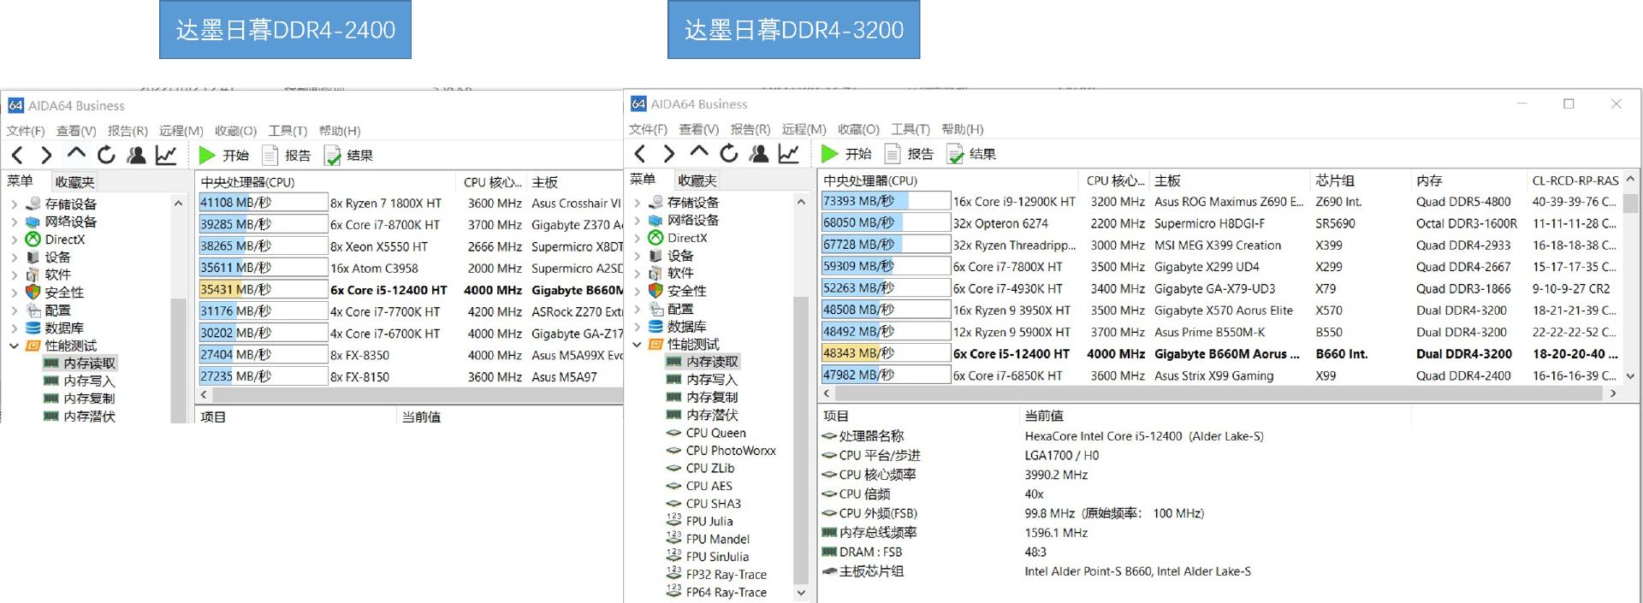
Task: Click the refresh icon in right AIDA64 toolbar
Action: (729, 153)
